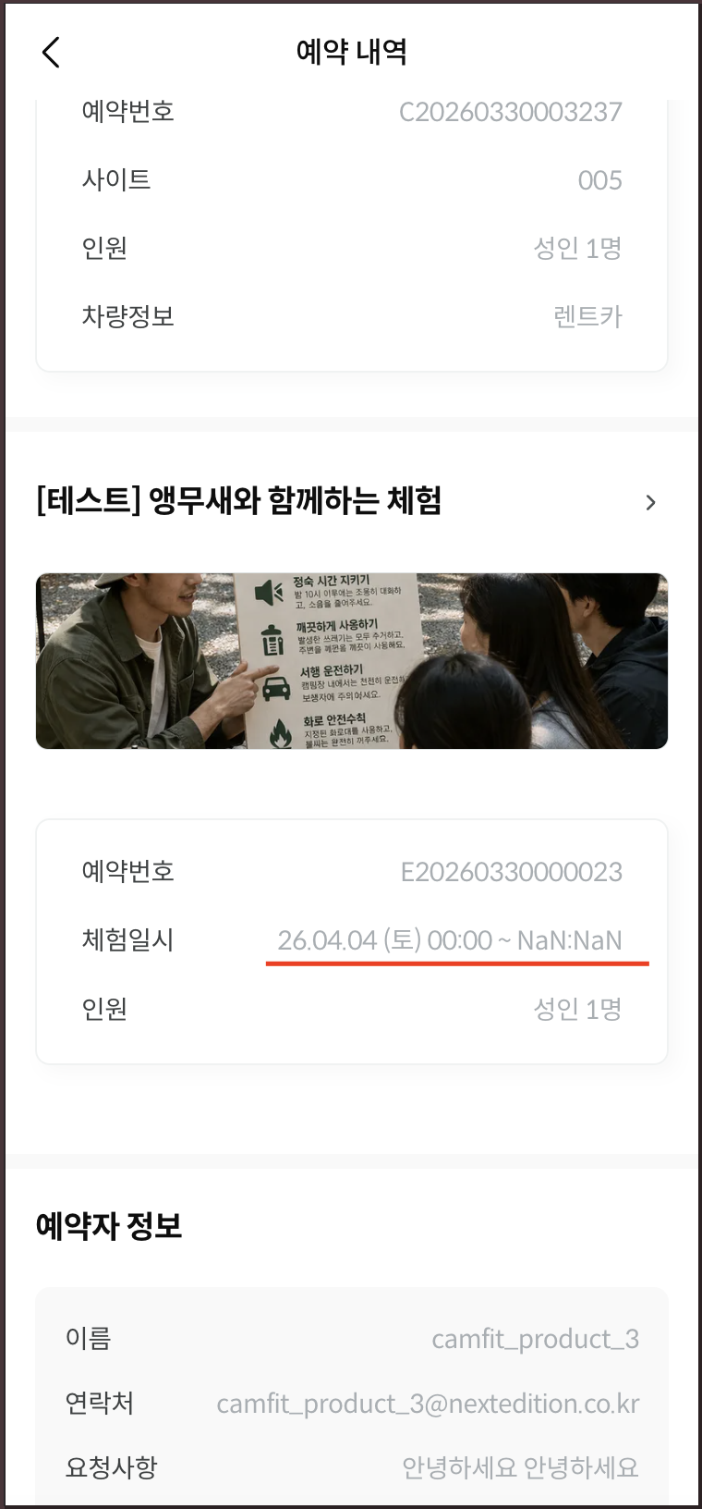Select the booker name camfit_product_3
The height and width of the screenshot is (1509, 702).
(535, 1339)
